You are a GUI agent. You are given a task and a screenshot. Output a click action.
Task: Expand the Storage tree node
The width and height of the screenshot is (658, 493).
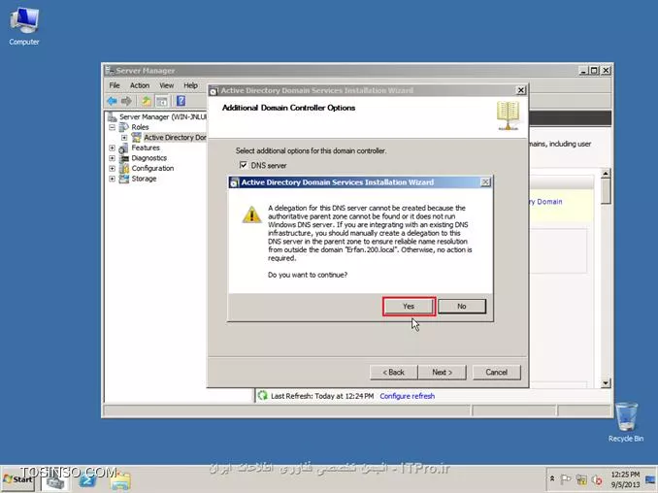(112, 179)
